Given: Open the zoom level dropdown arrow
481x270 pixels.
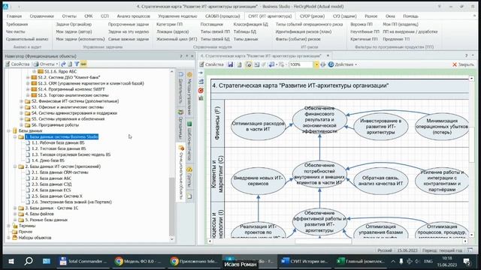Looking at the screenshot, I should pos(316,64).
